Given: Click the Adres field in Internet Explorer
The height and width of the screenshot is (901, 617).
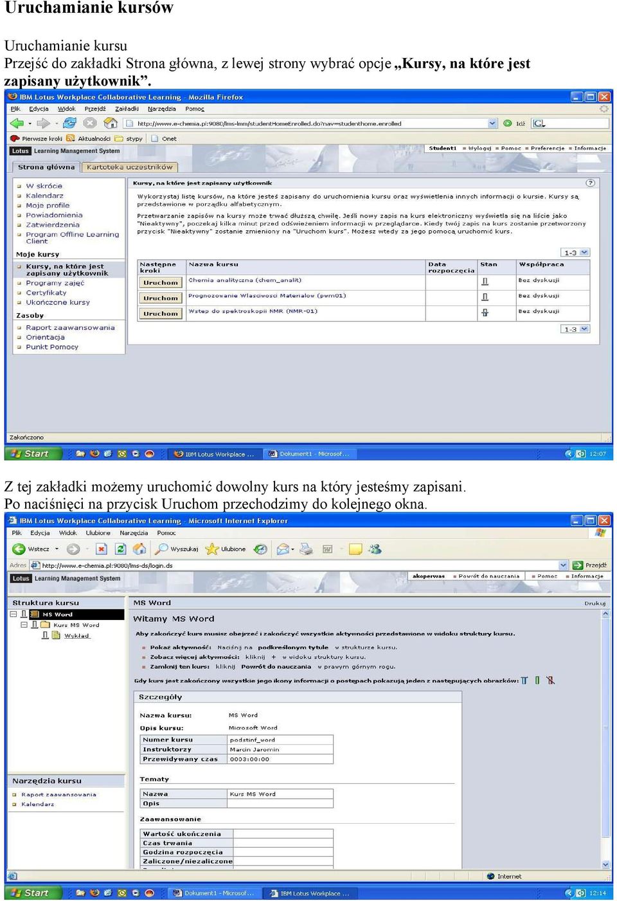Looking at the screenshot, I should [x=300, y=565].
